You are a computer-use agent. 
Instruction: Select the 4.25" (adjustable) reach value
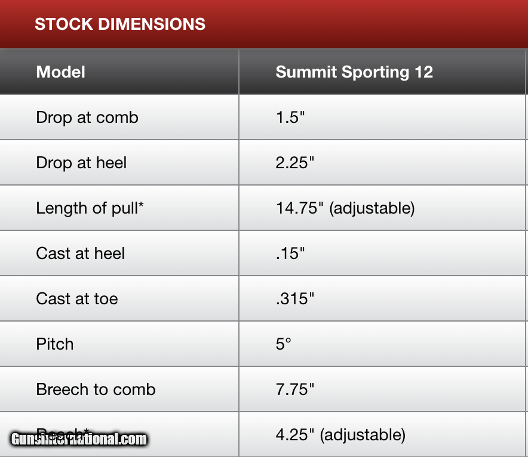coord(341,435)
